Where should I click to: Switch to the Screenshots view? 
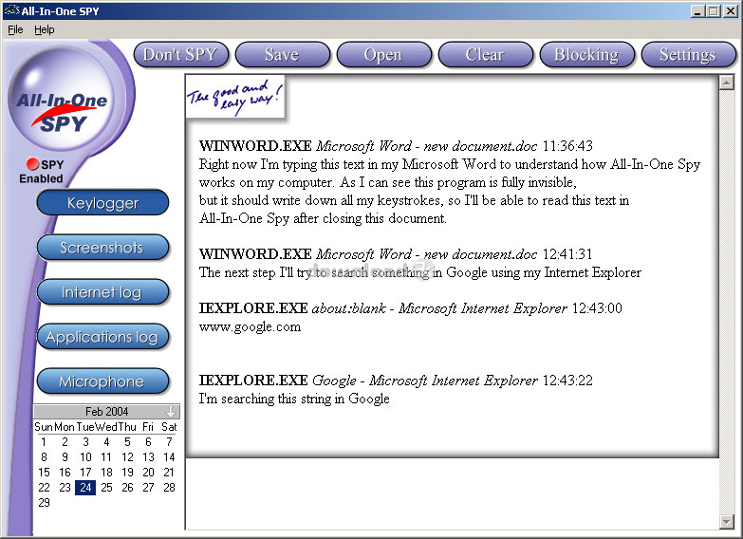102,248
